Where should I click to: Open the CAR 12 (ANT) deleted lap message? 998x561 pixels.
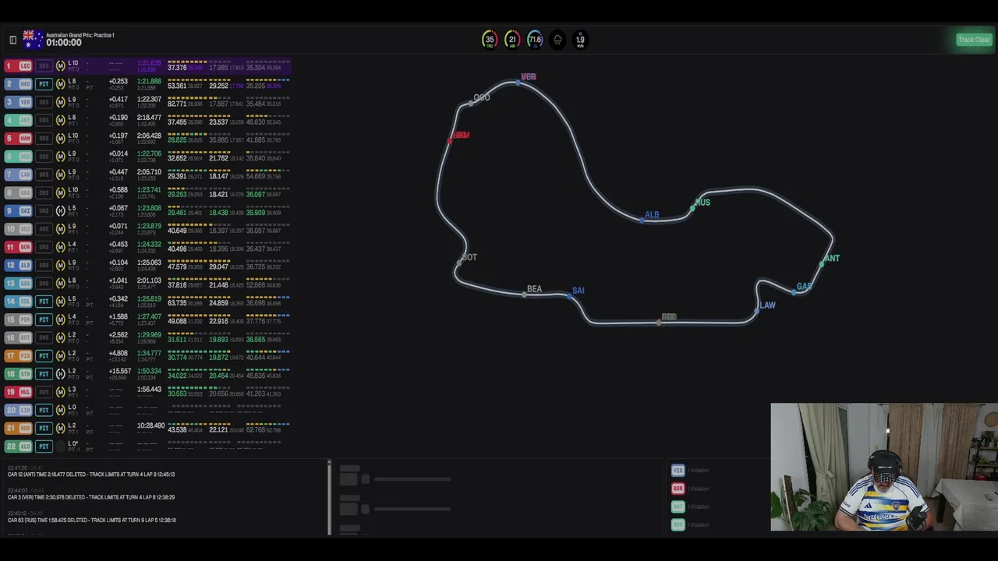[x=91, y=475]
